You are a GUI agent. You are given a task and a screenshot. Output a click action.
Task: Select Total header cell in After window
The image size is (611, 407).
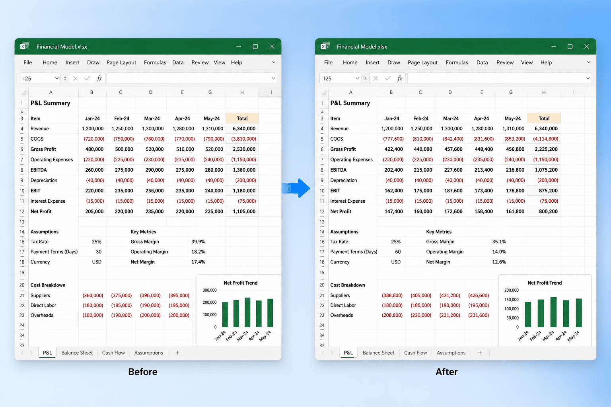[x=544, y=118]
